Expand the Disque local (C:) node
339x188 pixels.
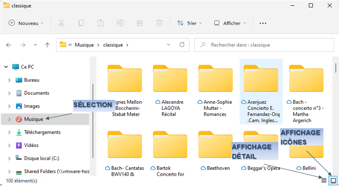9,159
